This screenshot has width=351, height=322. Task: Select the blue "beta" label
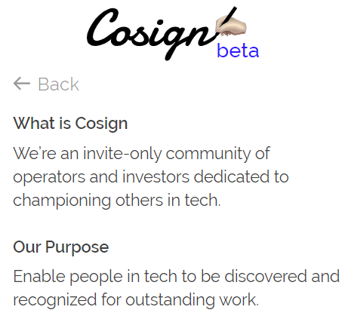click(x=238, y=51)
